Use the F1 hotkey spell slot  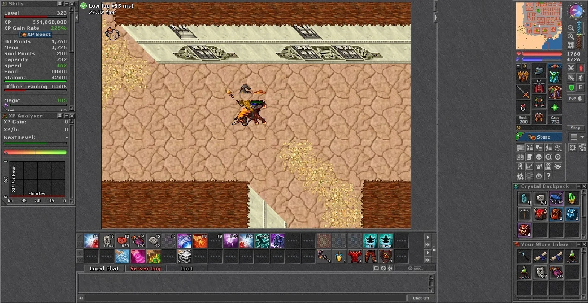pos(92,241)
